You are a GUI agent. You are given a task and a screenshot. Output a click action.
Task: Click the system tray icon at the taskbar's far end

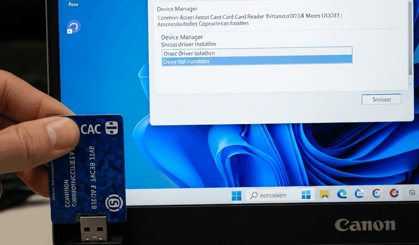coord(412,192)
